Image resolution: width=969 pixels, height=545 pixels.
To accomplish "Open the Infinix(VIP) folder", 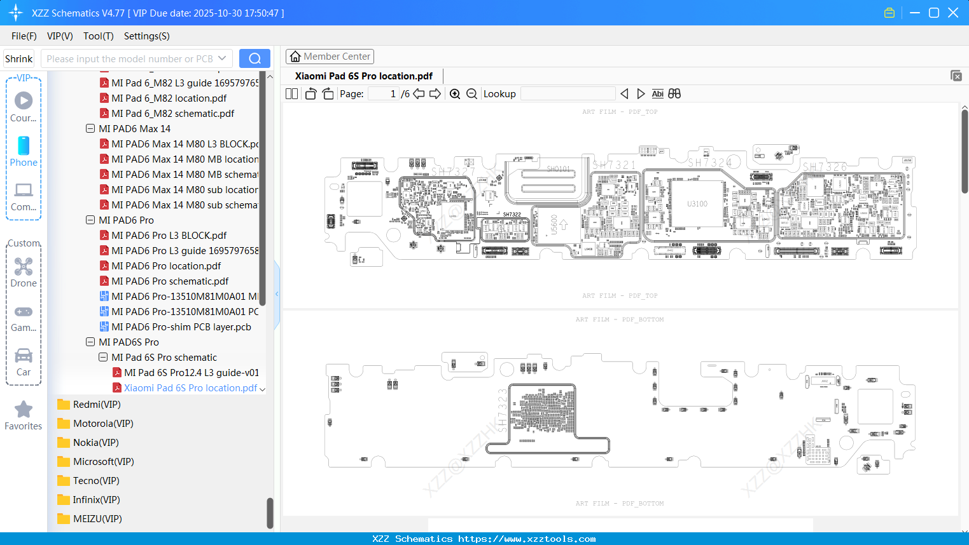I will (x=88, y=500).
